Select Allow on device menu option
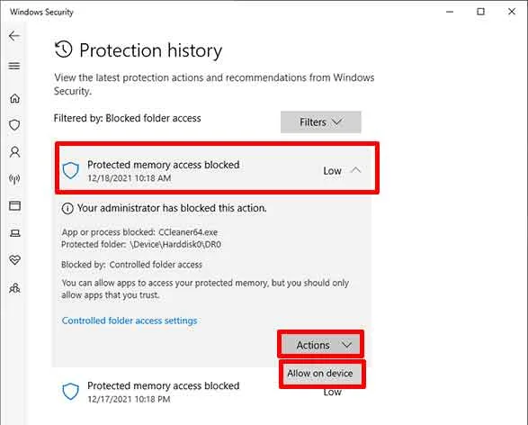Image resolution: width=528 pixels, height=425 pixels. (x=322, y=374)
